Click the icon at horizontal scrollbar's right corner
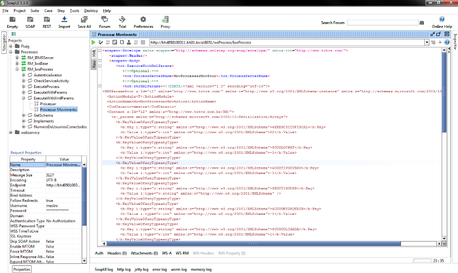Image resolution: width=458 pixels, height=273 pixels. pos(444,244)
